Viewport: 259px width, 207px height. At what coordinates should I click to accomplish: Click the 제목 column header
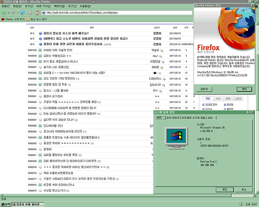(x=92, y=28)
